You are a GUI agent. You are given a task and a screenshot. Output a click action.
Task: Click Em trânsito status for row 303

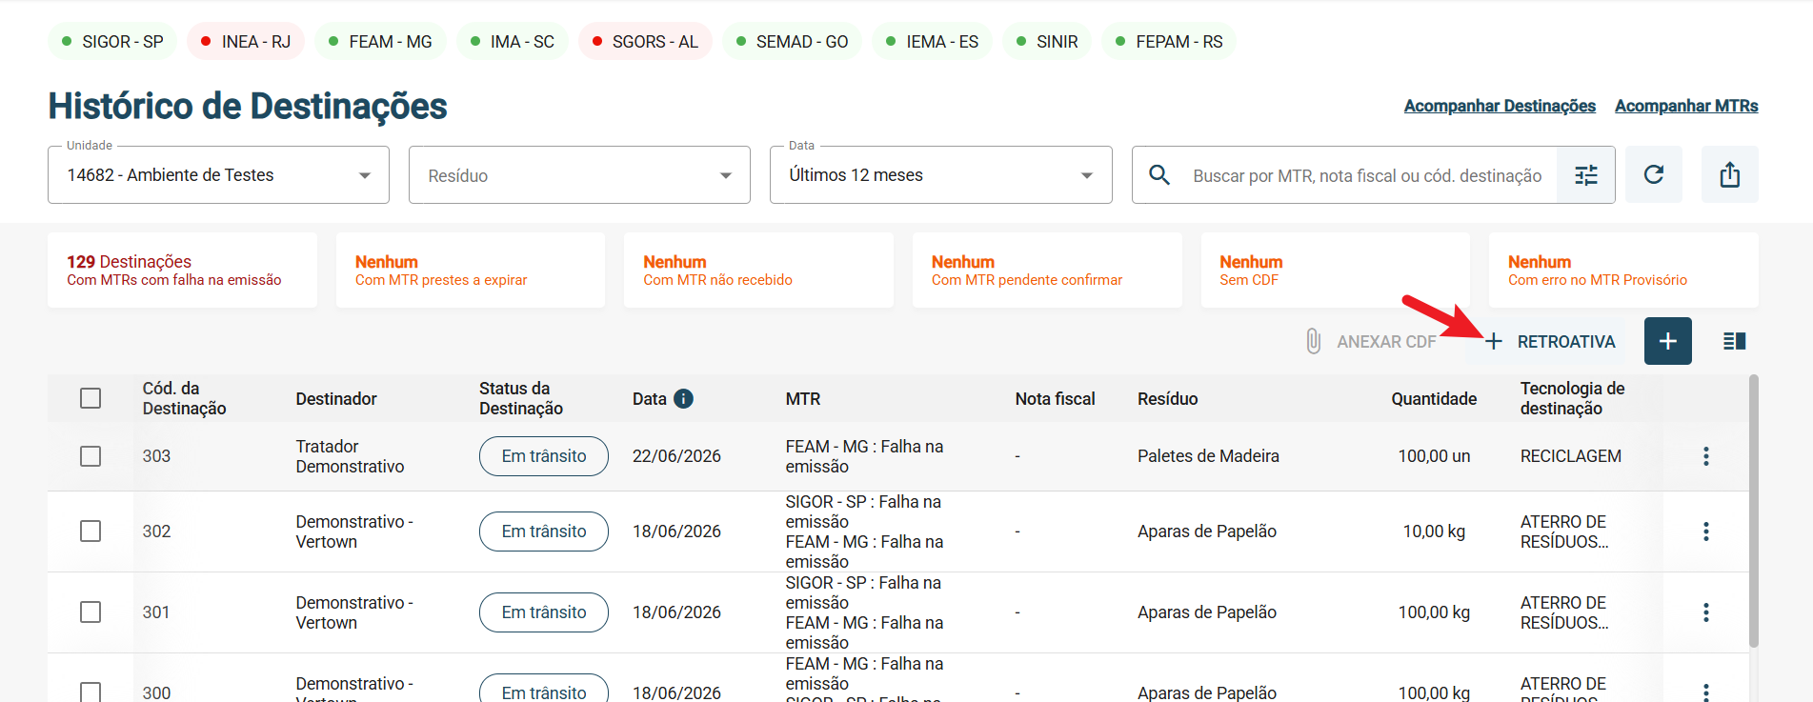click(544, 456)
